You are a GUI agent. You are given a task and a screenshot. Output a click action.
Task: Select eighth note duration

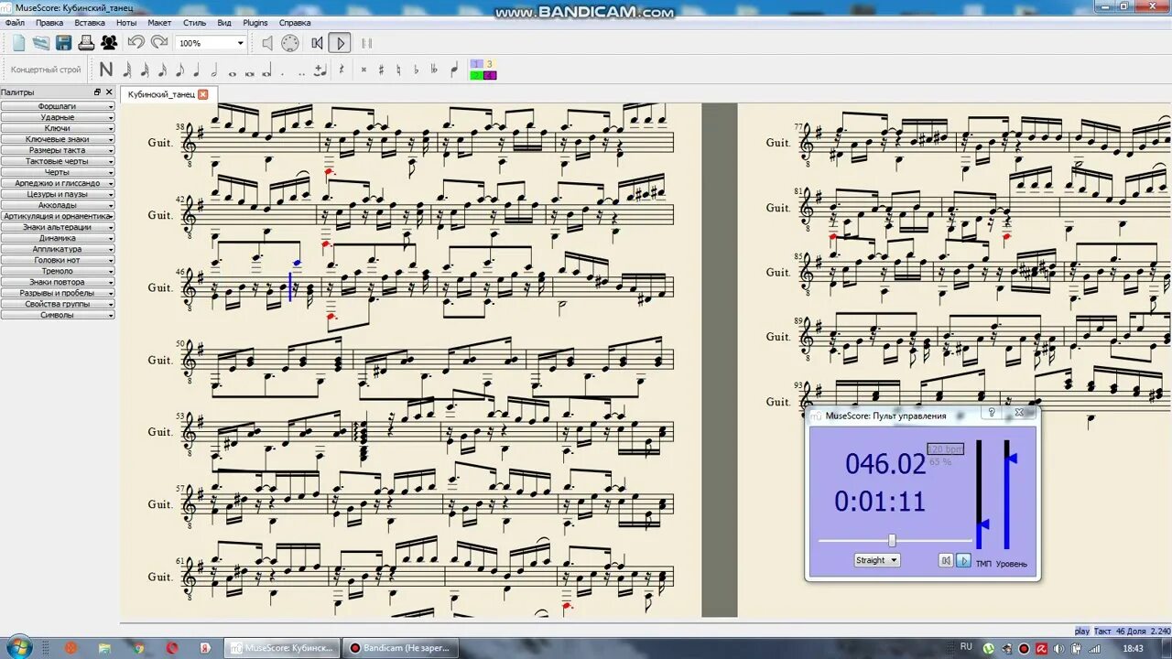pyautogui.click(x=179, y=70)
